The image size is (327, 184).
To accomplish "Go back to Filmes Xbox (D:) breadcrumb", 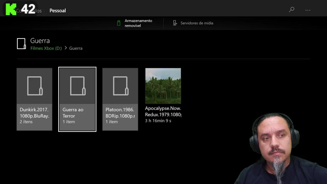I will click(46, 48).
